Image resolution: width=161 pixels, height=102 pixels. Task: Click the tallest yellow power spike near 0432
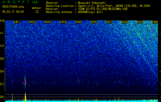click(25, 97)
